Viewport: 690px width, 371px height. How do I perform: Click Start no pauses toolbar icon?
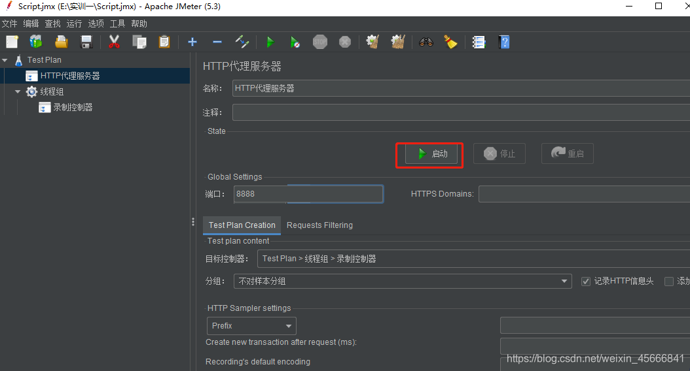(295, 42)
